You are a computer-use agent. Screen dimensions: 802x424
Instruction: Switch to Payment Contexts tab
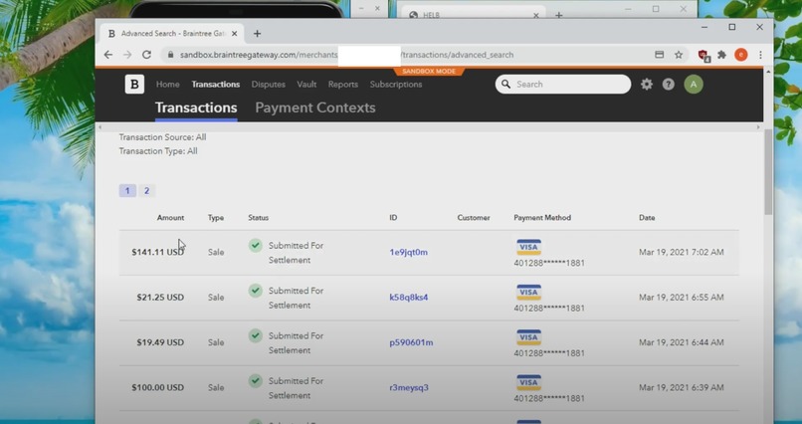[x=315, y=107]
